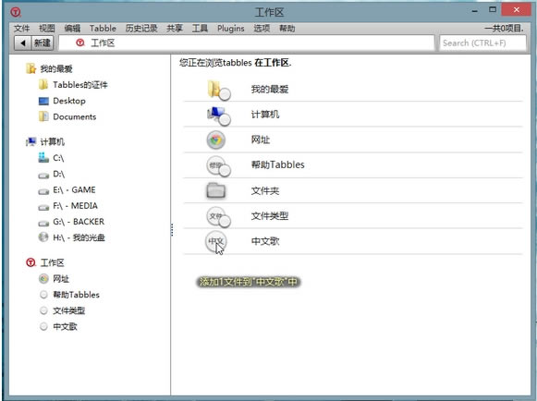Select 中文歌 tabble in sidebar workspace
Viewport: 537px width, 401px height.
click(x=58, y=326)
